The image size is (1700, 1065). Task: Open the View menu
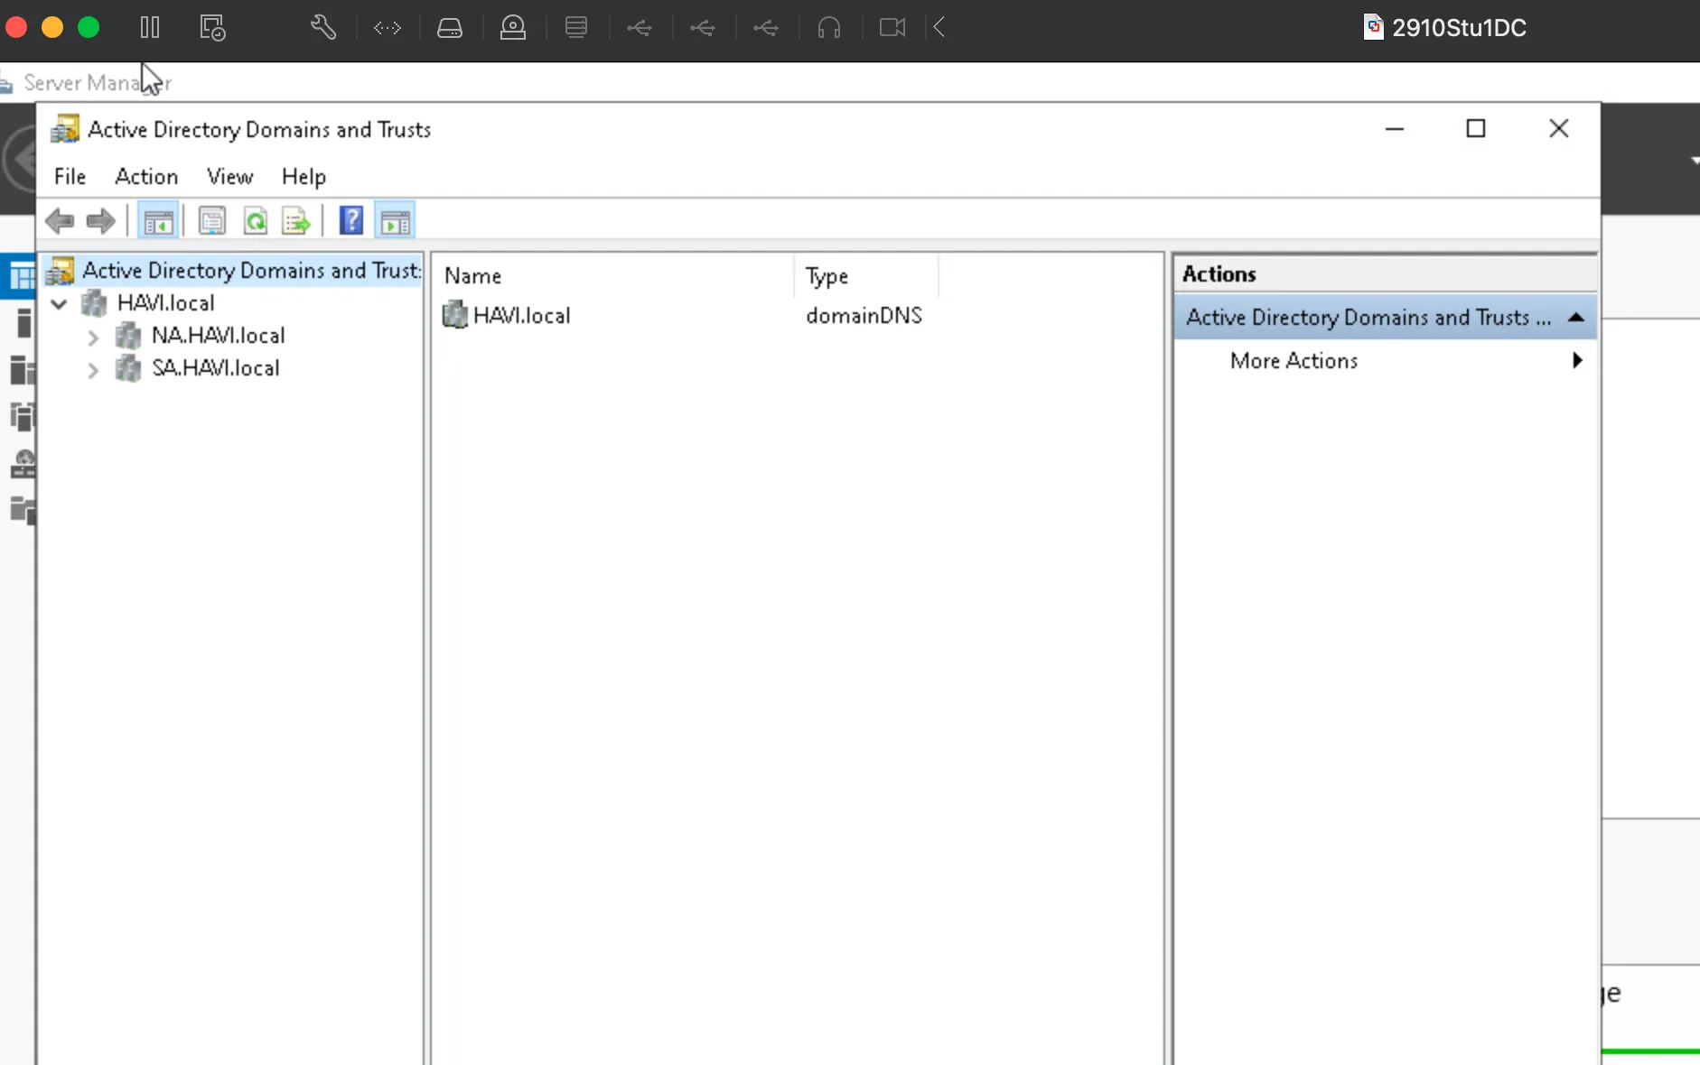pyautogui.click(x=229, y=177)
